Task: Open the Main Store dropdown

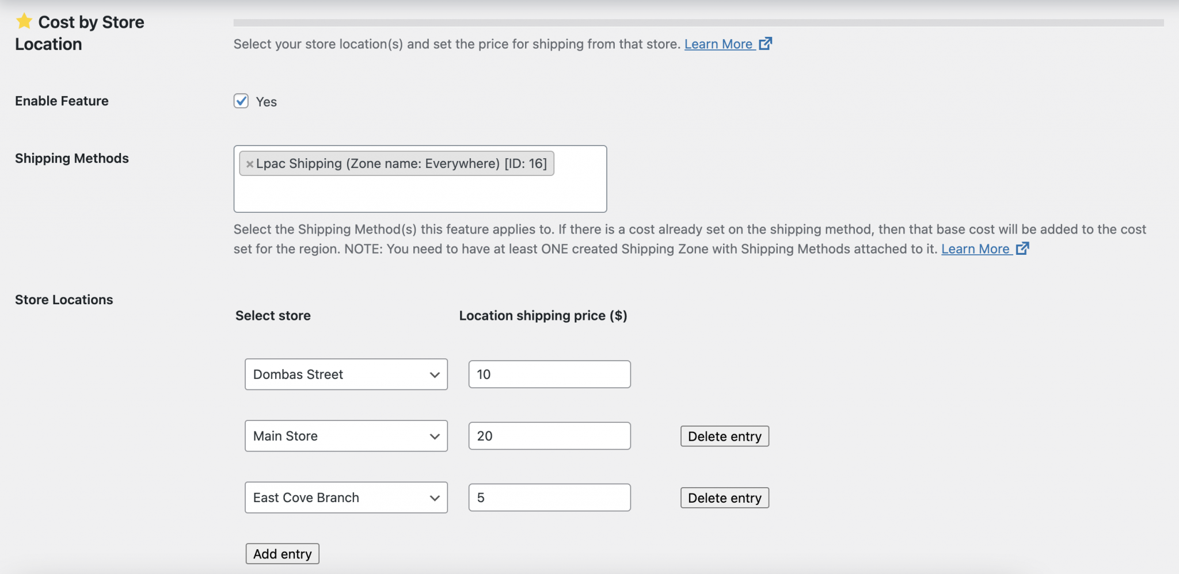Action: (346, 436)
